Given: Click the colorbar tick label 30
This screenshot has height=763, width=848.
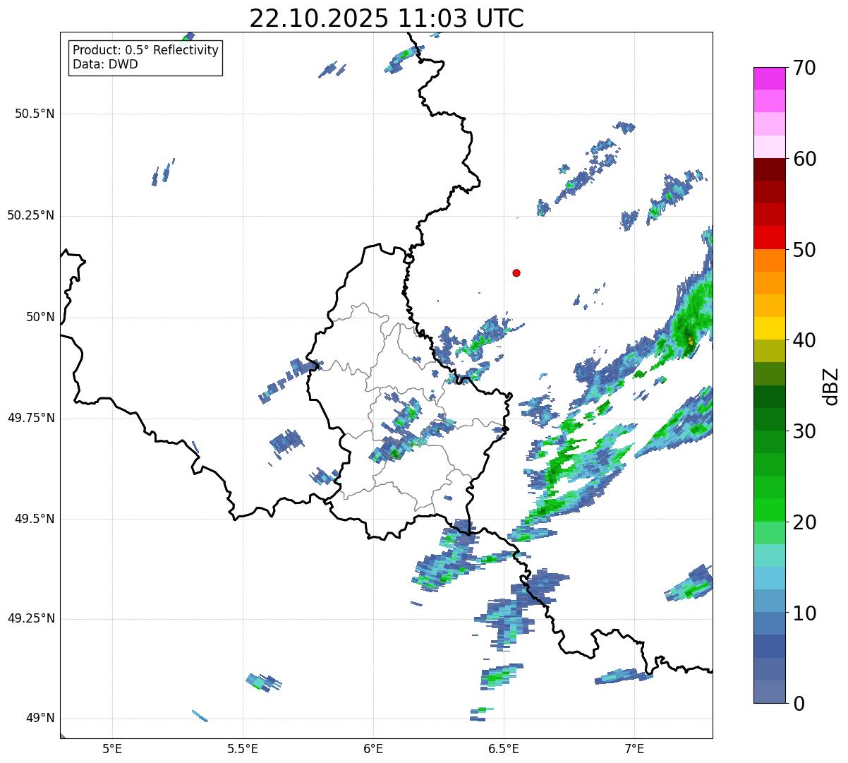Looking at the screenshot, I should (x=804, y=431).
